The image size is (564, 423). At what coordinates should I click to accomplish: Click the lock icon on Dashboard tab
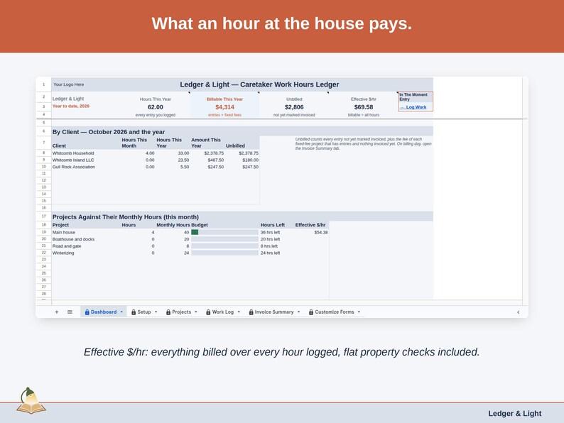tap(87, 312)
